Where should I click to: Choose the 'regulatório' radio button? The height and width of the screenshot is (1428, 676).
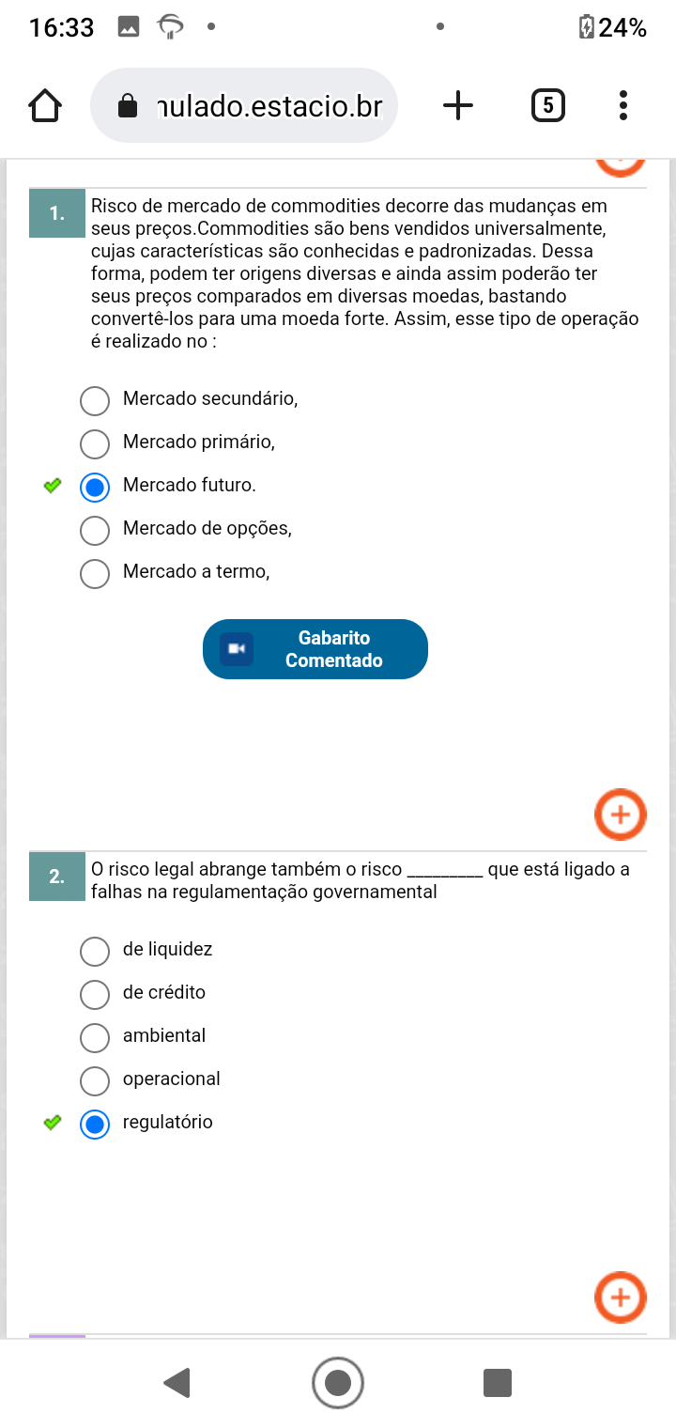pyautogui.click(x=95, y=1123)
